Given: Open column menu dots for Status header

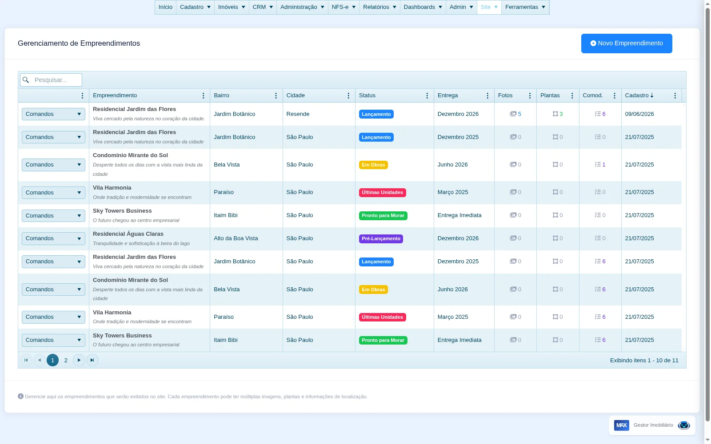Looking at the screenshot, I should click(427, 96).
